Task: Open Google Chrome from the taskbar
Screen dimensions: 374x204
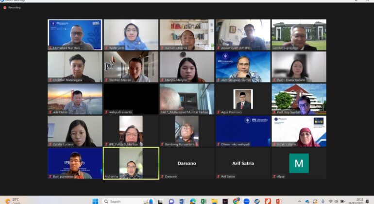Action: click(x=236, y=202)
